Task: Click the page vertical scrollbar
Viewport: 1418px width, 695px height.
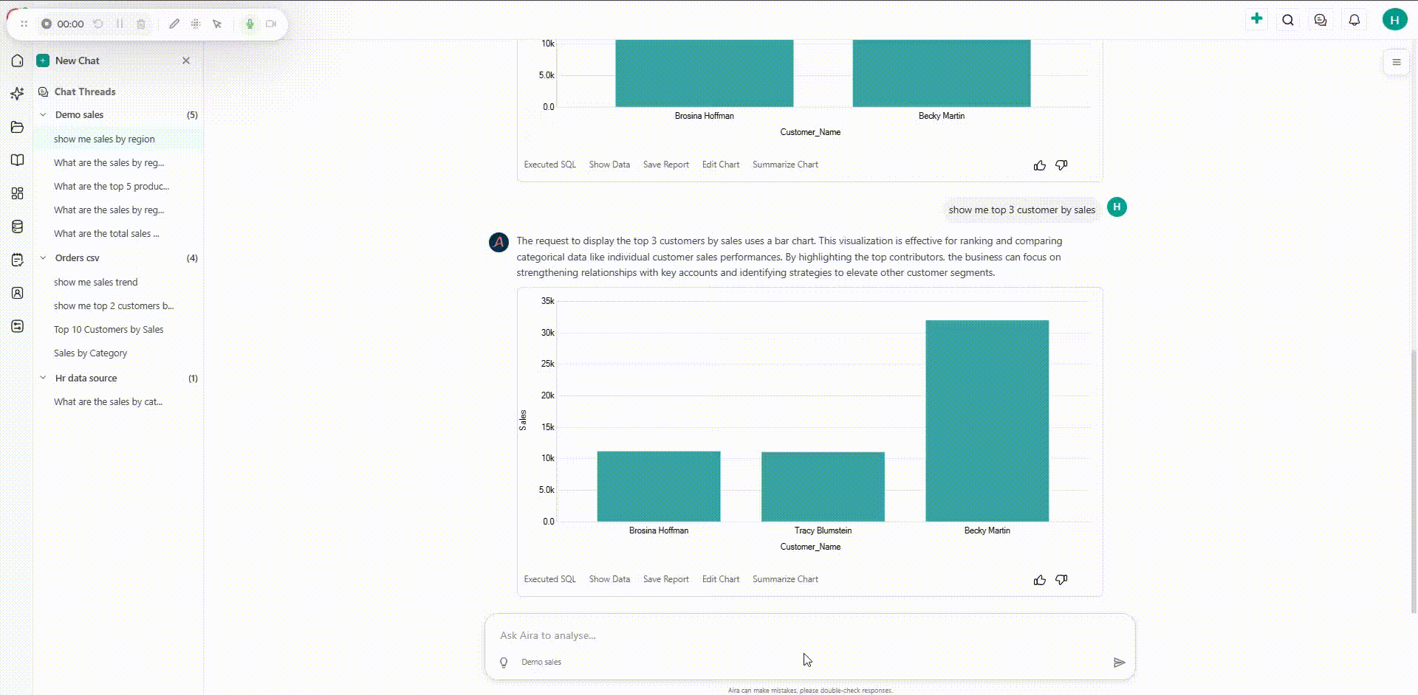Action: [x=1414, y=480]
